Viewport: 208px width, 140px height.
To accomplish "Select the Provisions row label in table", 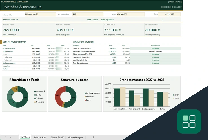I will pos(6,66).
